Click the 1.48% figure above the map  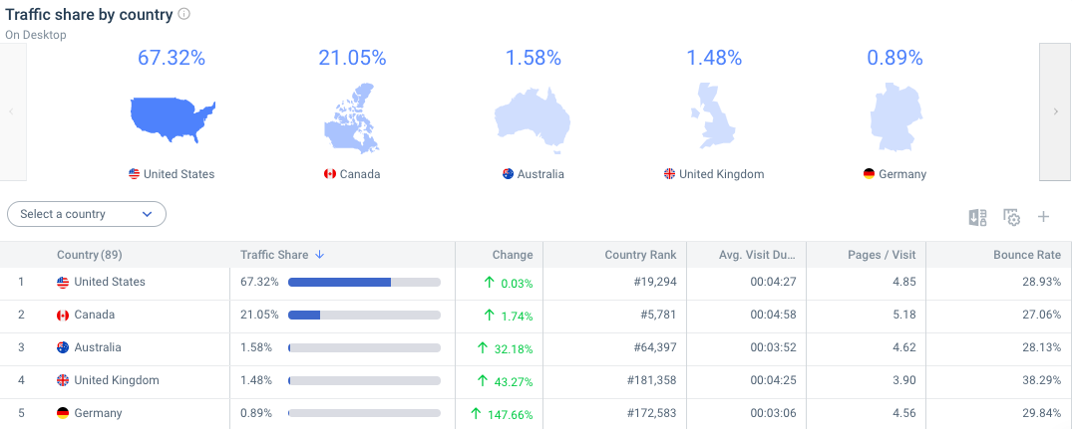tap(714, 58)
